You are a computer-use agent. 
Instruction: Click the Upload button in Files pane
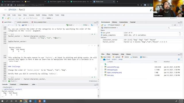[x=116, y=57]
